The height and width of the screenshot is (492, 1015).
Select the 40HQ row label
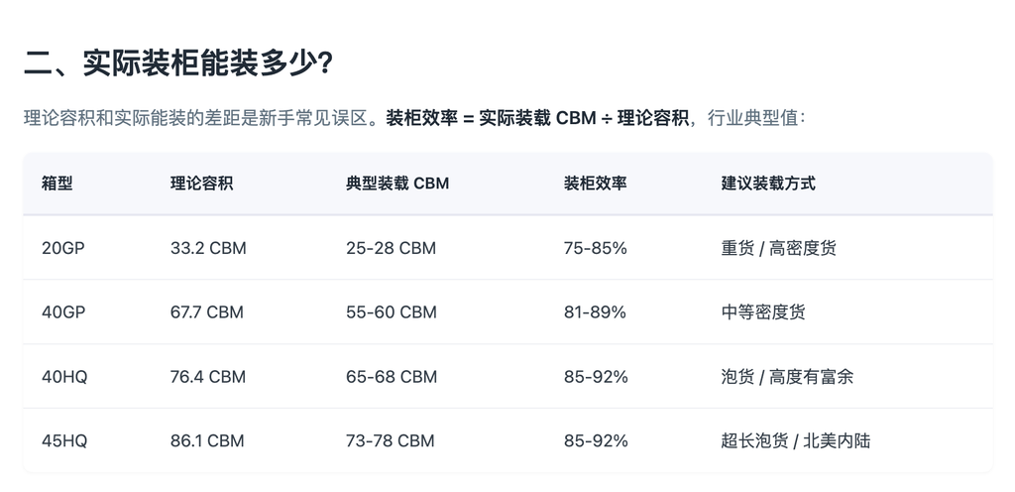(64, 377)
